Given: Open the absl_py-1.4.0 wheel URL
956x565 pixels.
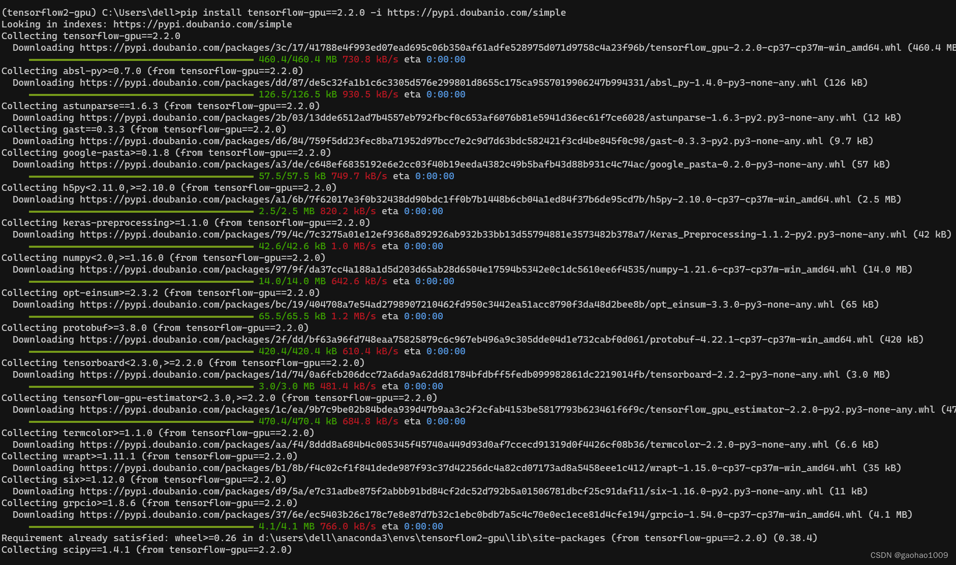Looking at the screenshot, I should click(448, 82).
